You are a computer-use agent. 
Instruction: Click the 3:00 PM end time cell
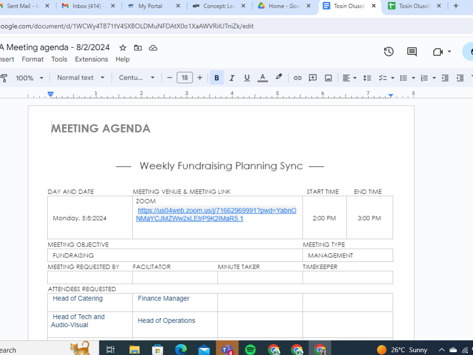pyautogui.click(x=369, y=218)
